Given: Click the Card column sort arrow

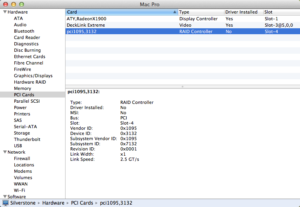Looking at the screenshot, I should (x=175, y=12).
